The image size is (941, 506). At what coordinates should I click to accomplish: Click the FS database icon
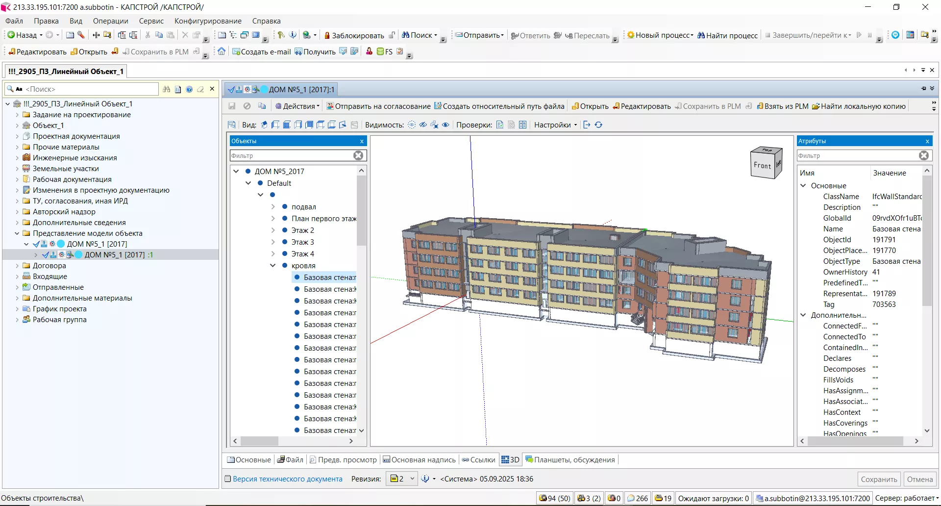click(381, 51)
